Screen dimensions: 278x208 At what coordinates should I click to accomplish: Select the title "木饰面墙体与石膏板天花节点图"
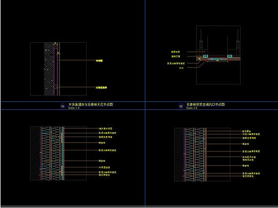click(x=90, y=105)
